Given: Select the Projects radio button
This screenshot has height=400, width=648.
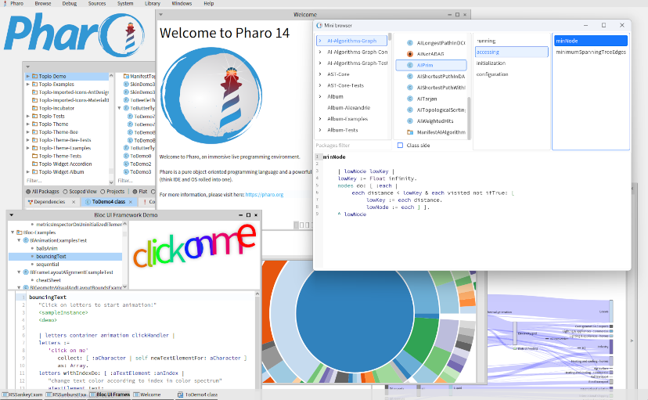Looking at the screenshot, I should pyautogui.click(x=103, y=192).
